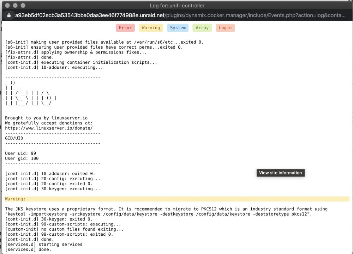Image resolution: width=353 pixels, height=254 pixels.
Task: Click 'We gratefully accept donations at:' line
Action: (x=49, y=123)
